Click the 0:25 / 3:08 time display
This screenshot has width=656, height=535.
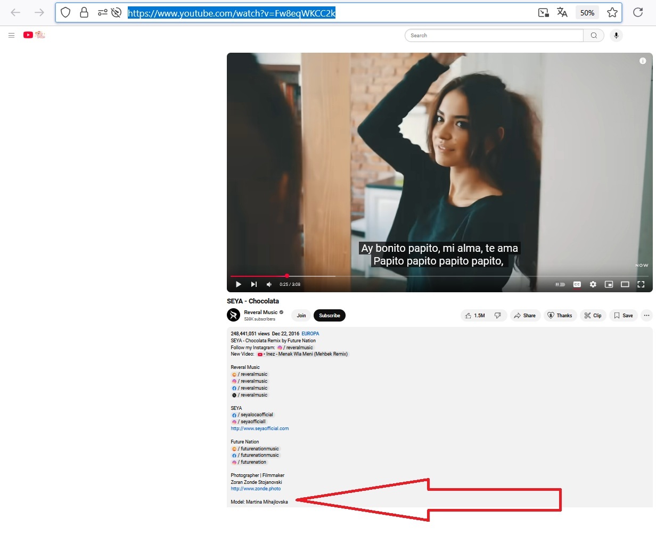290,284
